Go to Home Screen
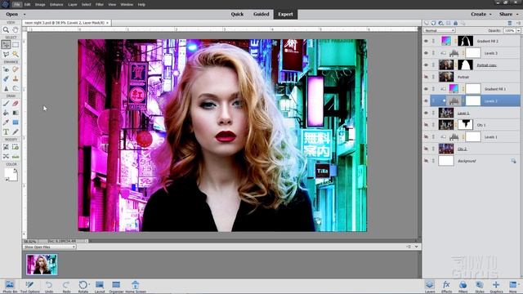523x294 pixels. [136, 287]
